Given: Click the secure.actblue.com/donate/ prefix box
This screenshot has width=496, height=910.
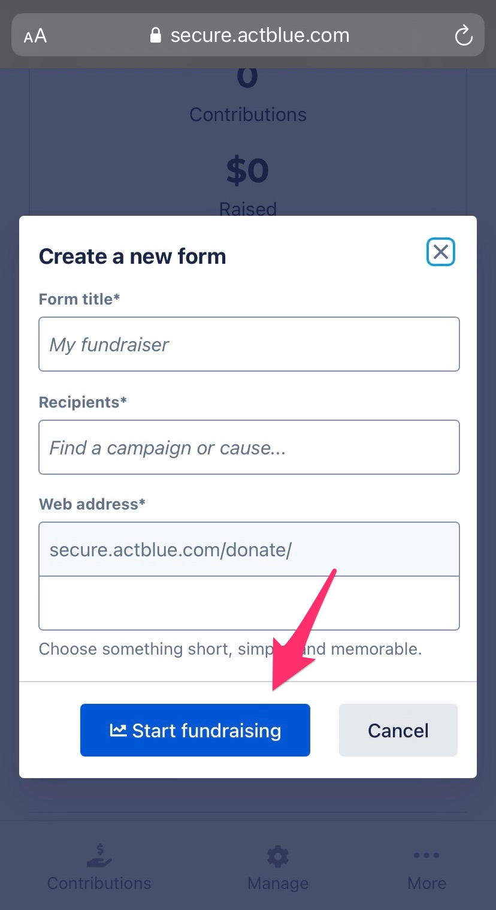Looking at the screenshot, I should click(x=249, y=550).
